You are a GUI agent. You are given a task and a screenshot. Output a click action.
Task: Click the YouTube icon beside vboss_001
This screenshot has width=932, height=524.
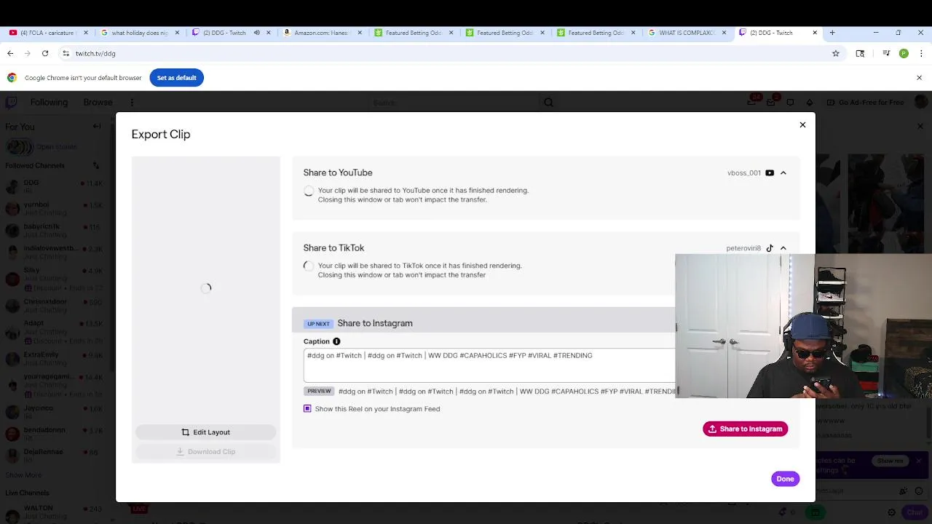tap(770, 173)
